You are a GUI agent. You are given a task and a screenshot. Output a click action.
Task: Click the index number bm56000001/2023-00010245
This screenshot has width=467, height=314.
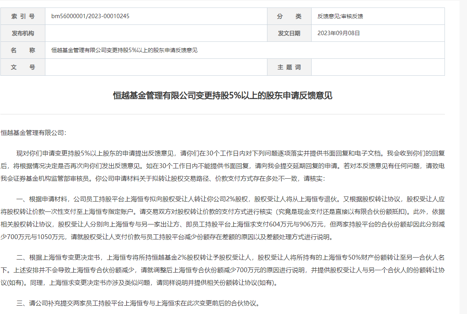pos(90,16)
